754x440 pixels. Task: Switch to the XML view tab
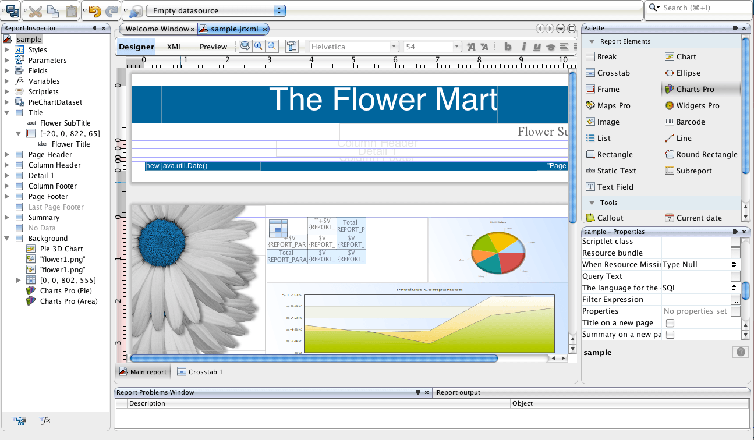(174, 47)
